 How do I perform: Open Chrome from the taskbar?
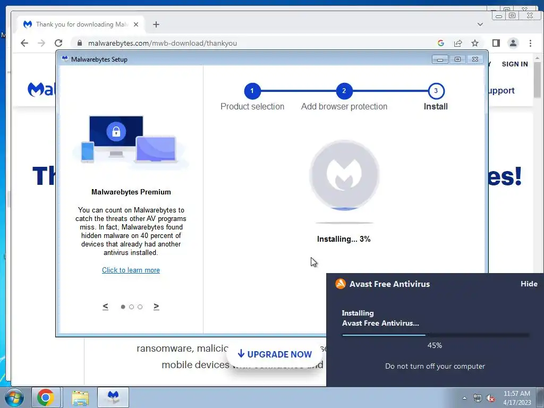coord(46,397)
